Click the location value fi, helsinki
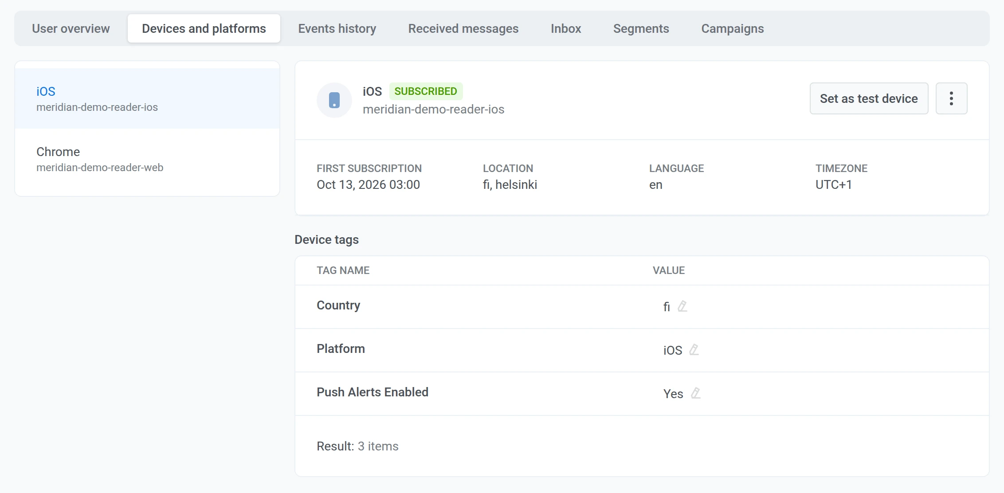 [x=510, y=184]
